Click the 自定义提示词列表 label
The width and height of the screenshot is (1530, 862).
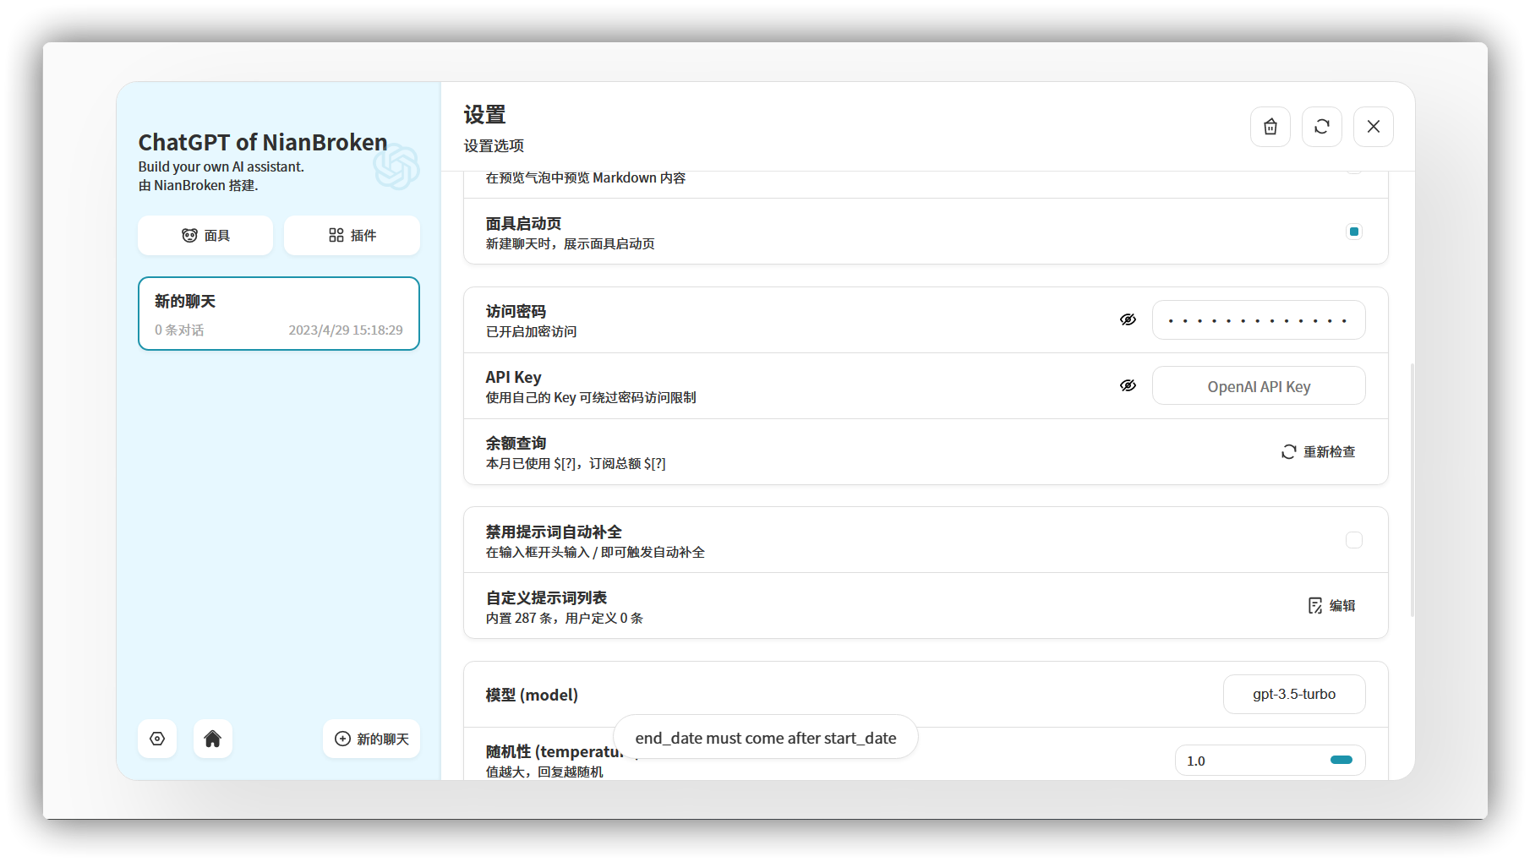(546, 597)
